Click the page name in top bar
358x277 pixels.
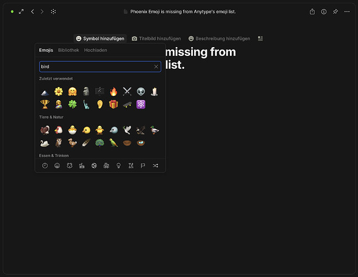point(183,12)
